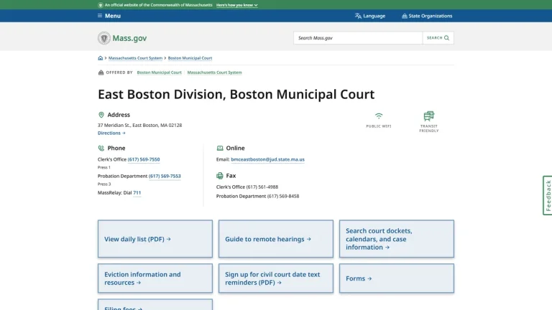Click the page title East Boston Division
The height and width of the screenshot is (310, 552).
236,94
